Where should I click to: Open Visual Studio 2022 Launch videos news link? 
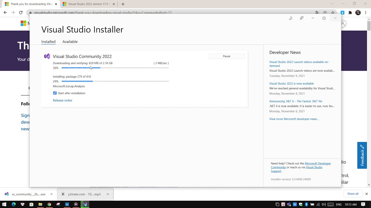pyautogui.click(x=299, y=64)
